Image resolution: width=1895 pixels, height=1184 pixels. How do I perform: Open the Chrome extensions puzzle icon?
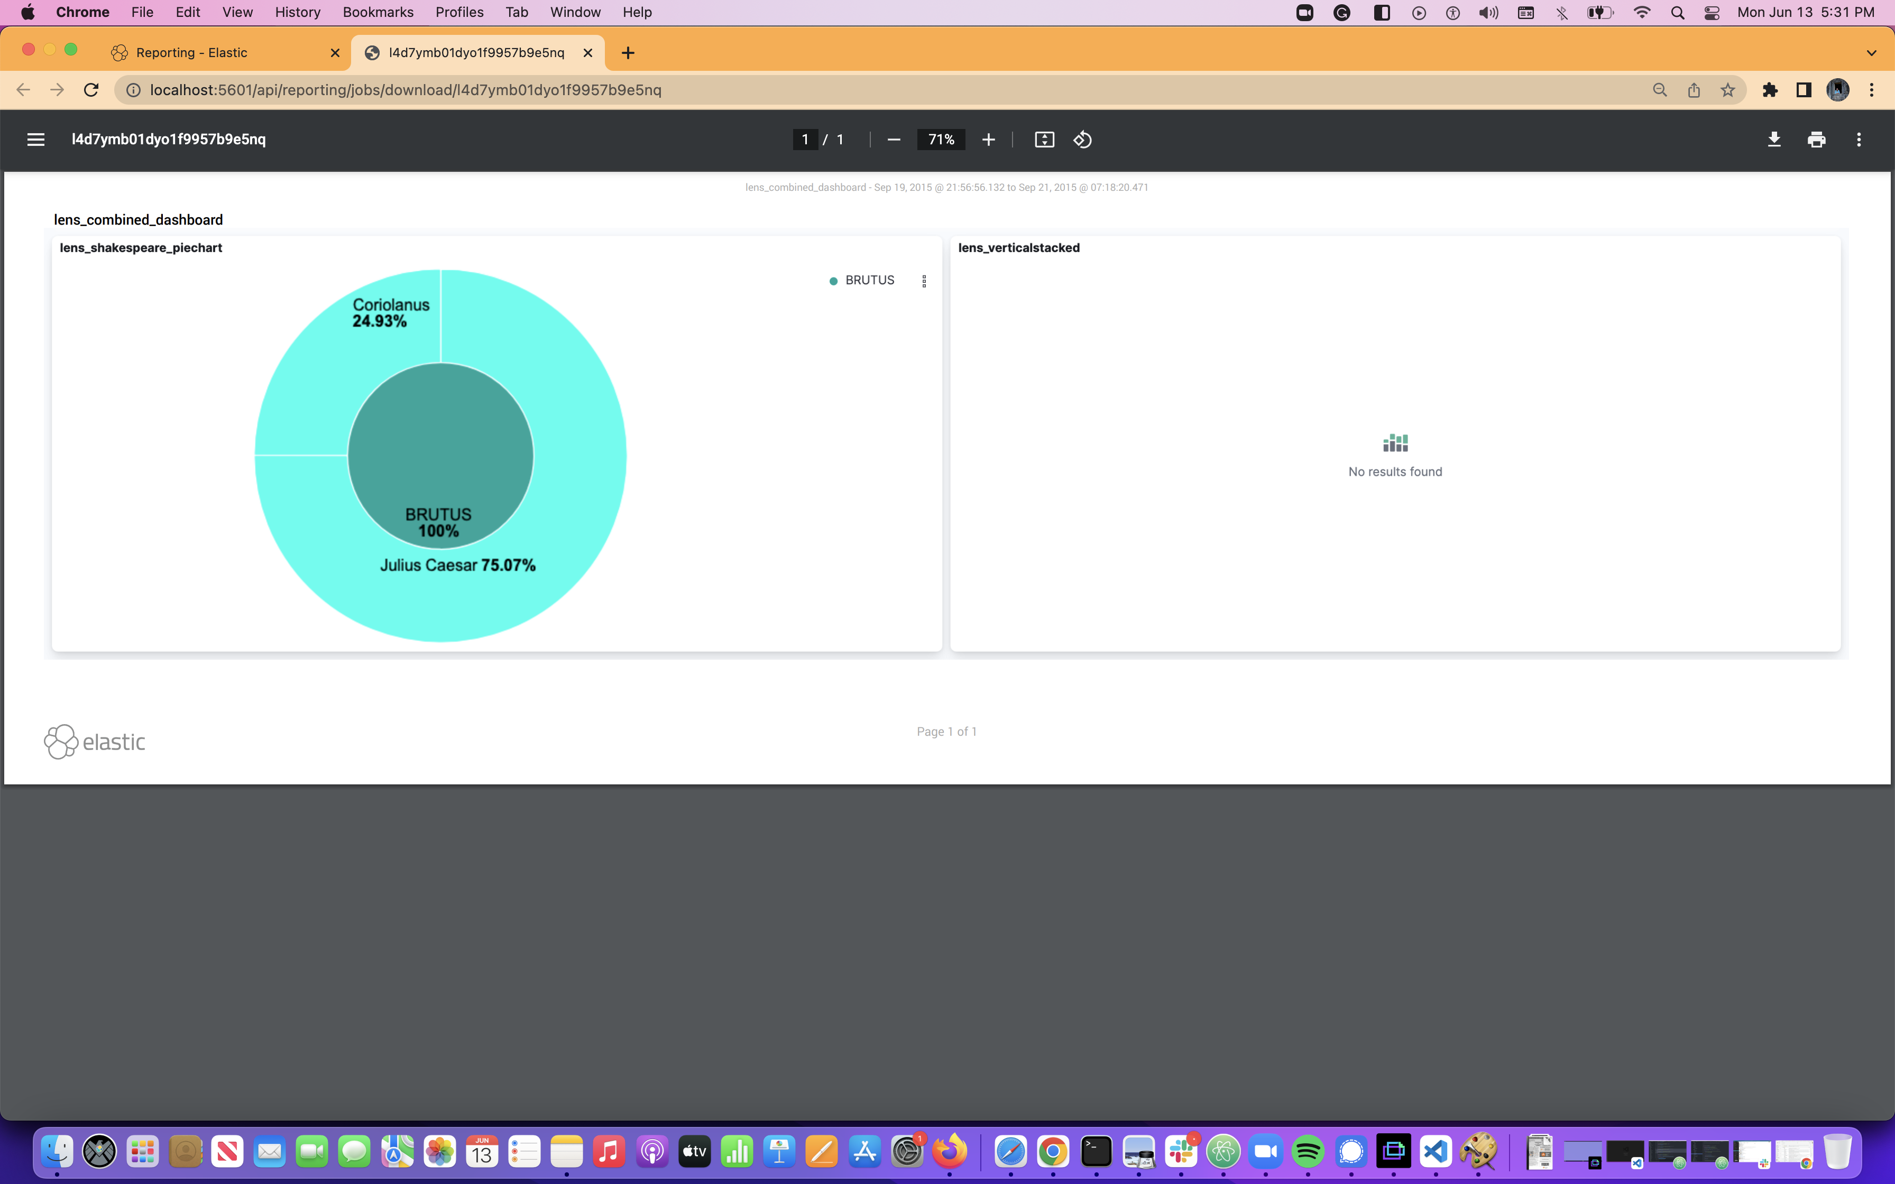click(x=1770, y=90)
